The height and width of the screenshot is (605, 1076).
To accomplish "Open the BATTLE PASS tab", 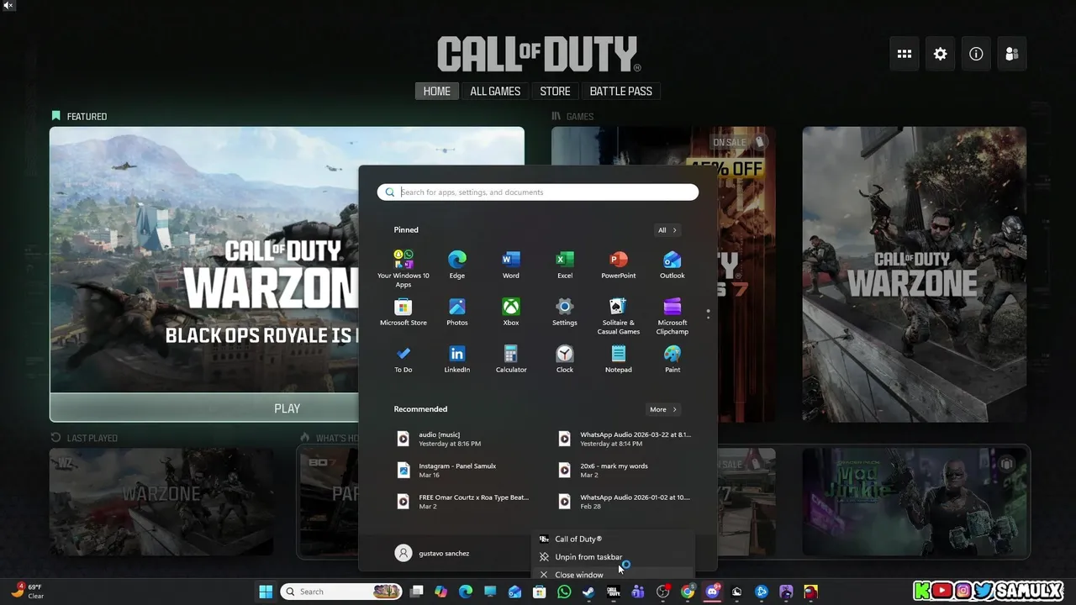I will pyautogui.click(x=620, y=91).
